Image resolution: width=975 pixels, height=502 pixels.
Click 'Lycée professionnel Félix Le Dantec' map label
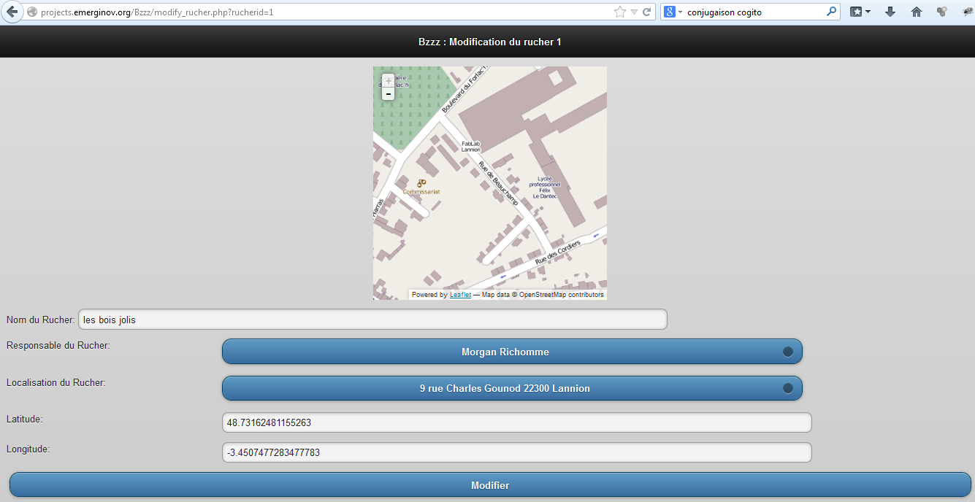pos(545,188)
